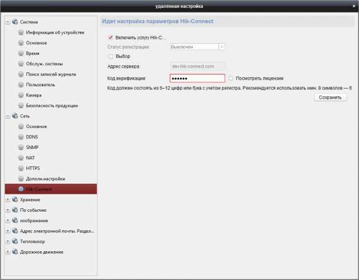This screenshot has width=359, height=280.
Task: Click the gear icon beside SNMP
Action: (21, 147)
